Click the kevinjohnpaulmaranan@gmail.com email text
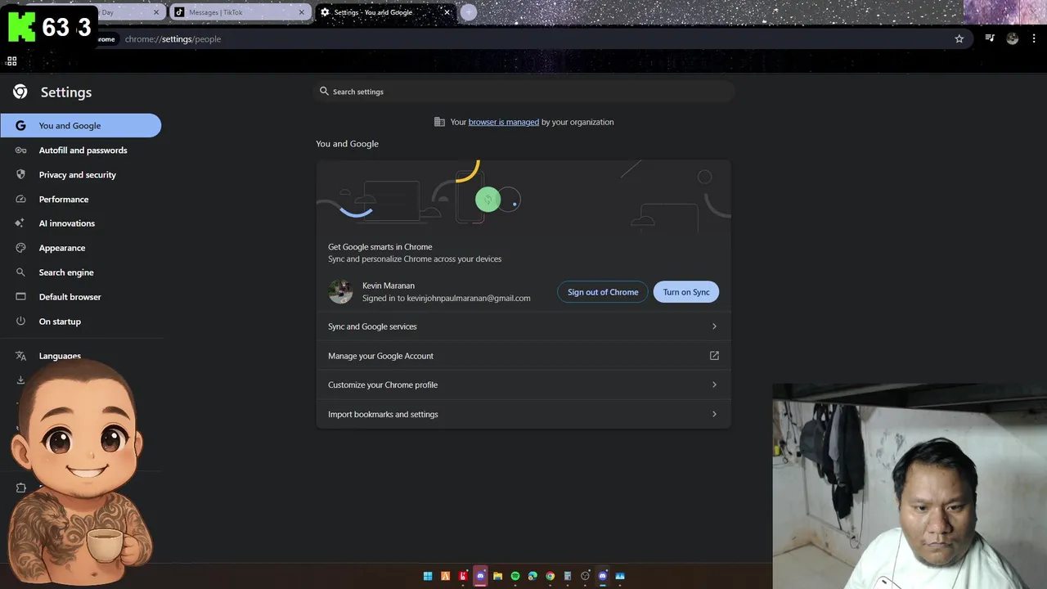This screenshot has height=589, width=1047. coord(469,299)
